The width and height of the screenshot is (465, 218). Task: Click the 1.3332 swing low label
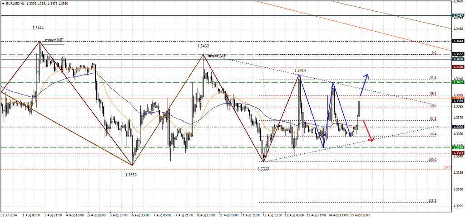point(131,174)
